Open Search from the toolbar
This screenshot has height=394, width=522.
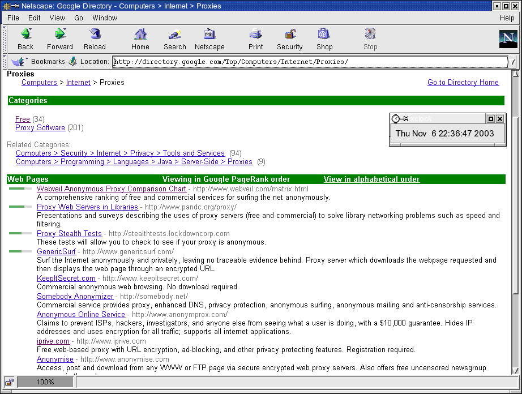tap(175, 34)
